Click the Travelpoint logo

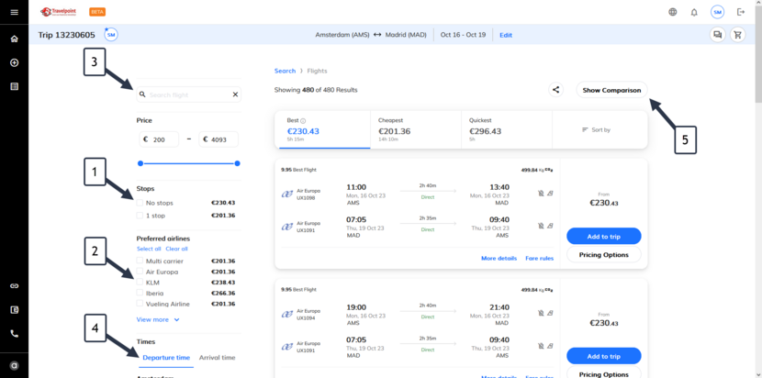(59, 12)
